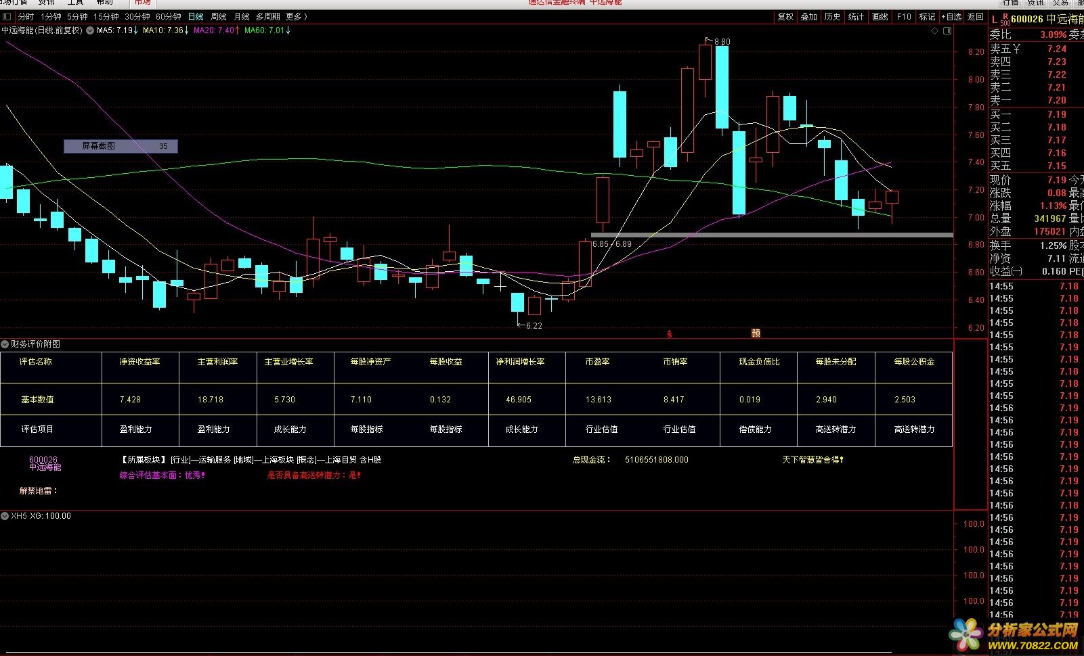Select the 交易 tab at top right

tap(1060, 3)
